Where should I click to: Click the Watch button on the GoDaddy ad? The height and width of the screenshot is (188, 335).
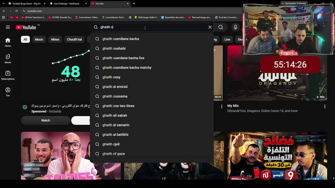coord(46,120)
